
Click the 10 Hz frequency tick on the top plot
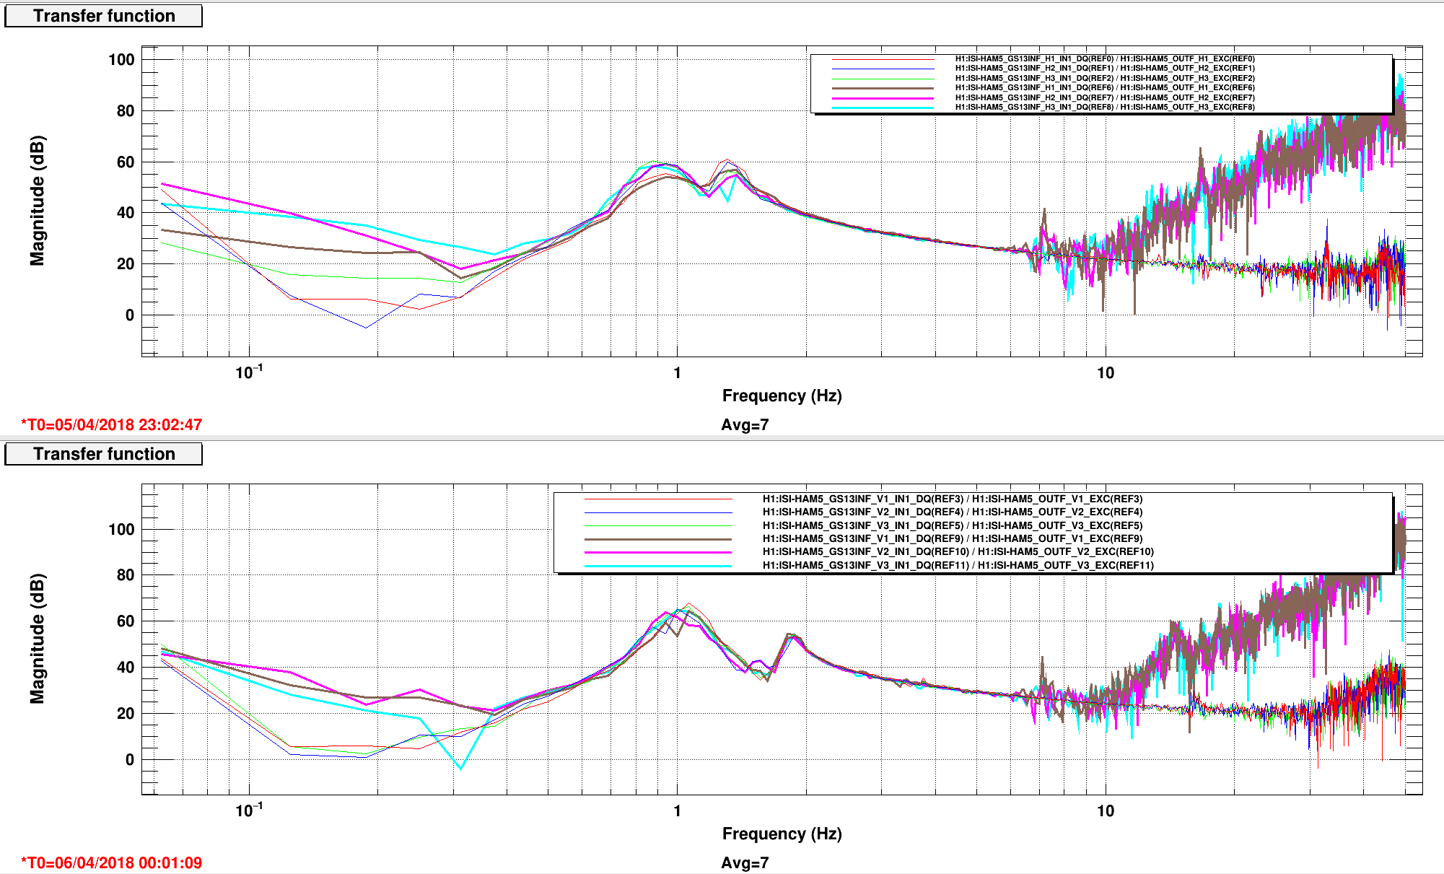click(x=1106, y=373)
